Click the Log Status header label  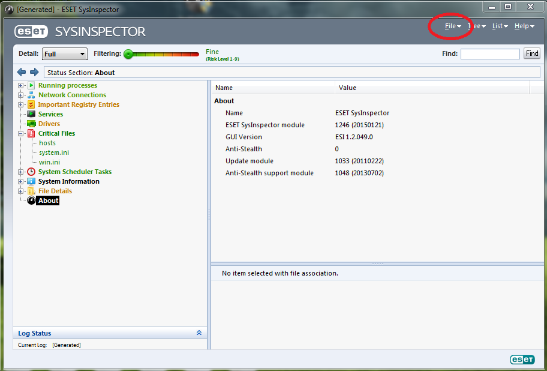(x=35, y=333)
